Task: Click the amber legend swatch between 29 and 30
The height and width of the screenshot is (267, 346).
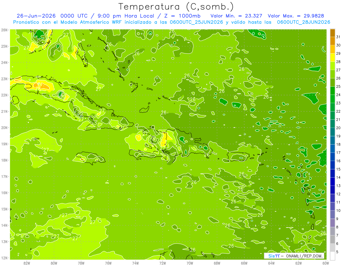Action: point(332,50)
